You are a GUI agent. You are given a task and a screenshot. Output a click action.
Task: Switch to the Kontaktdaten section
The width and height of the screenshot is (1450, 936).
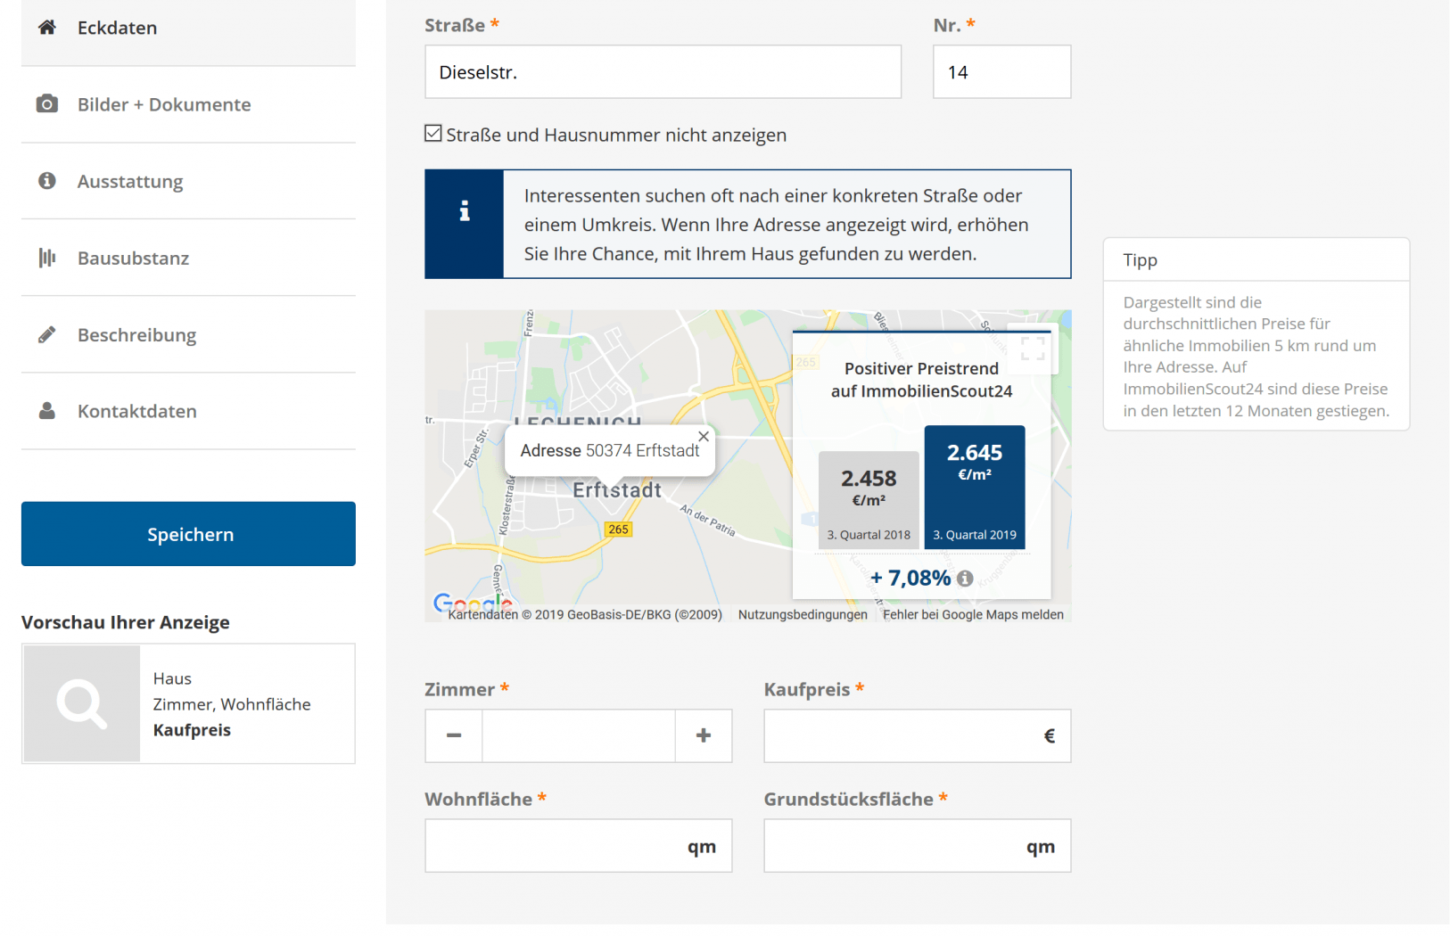tap(188, 411)
